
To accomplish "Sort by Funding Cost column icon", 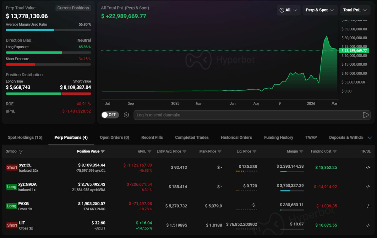I will [x=335, y=152].
